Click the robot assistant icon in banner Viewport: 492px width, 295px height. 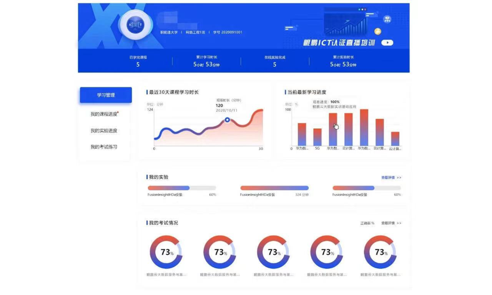pyautogui.click(x=387, y=19)
